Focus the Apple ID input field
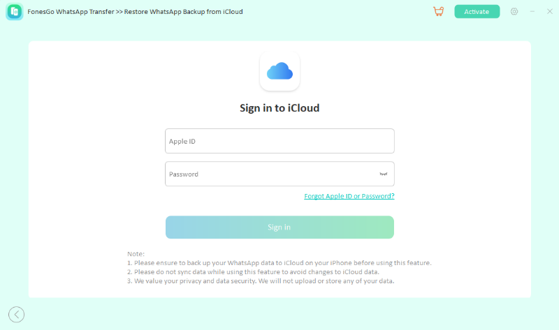 [x=279, y=141]
